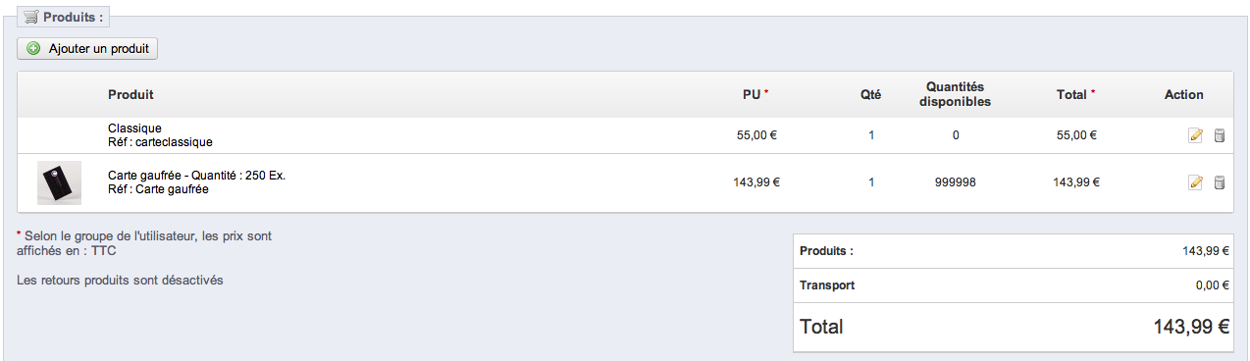Click the Action column header
Image resolution: width=1250 pixels, height=361 pixels.
1183,95
